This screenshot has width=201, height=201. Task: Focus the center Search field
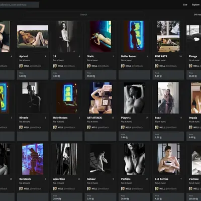pos(83,15)
